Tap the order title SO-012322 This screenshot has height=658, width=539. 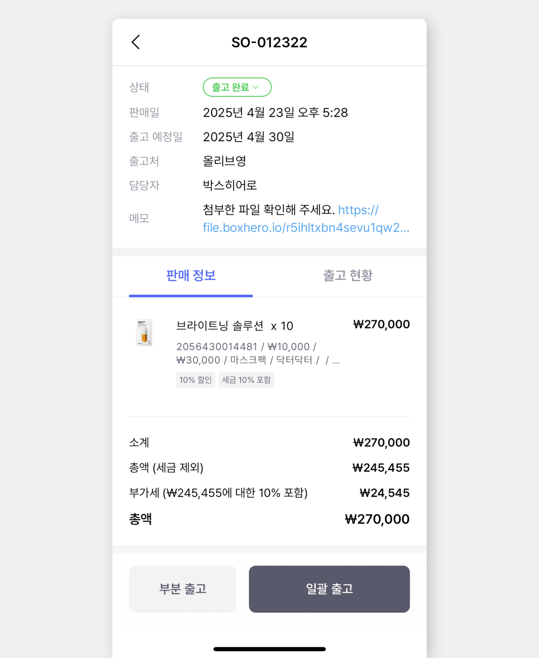pyautogui.click(x=269, y=42)
